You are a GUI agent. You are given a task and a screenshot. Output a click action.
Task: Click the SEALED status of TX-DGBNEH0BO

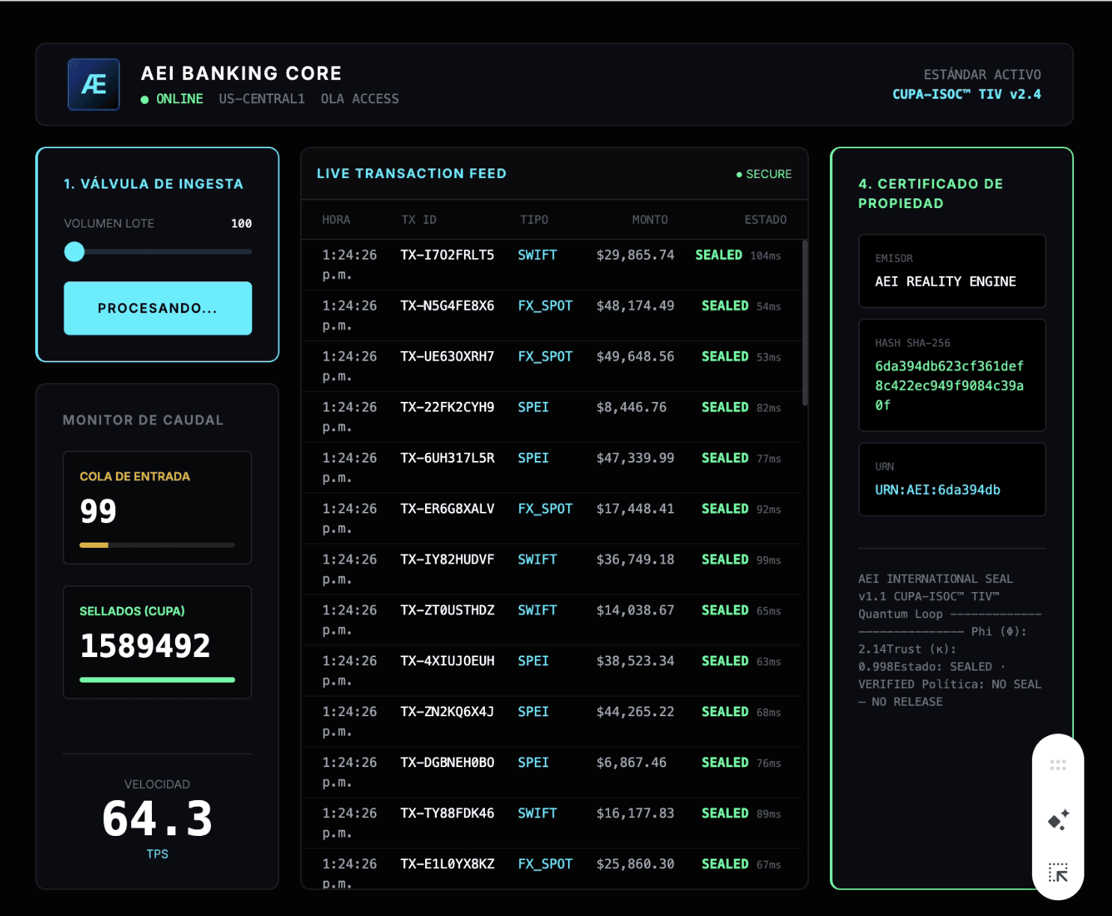pos(724,763)
